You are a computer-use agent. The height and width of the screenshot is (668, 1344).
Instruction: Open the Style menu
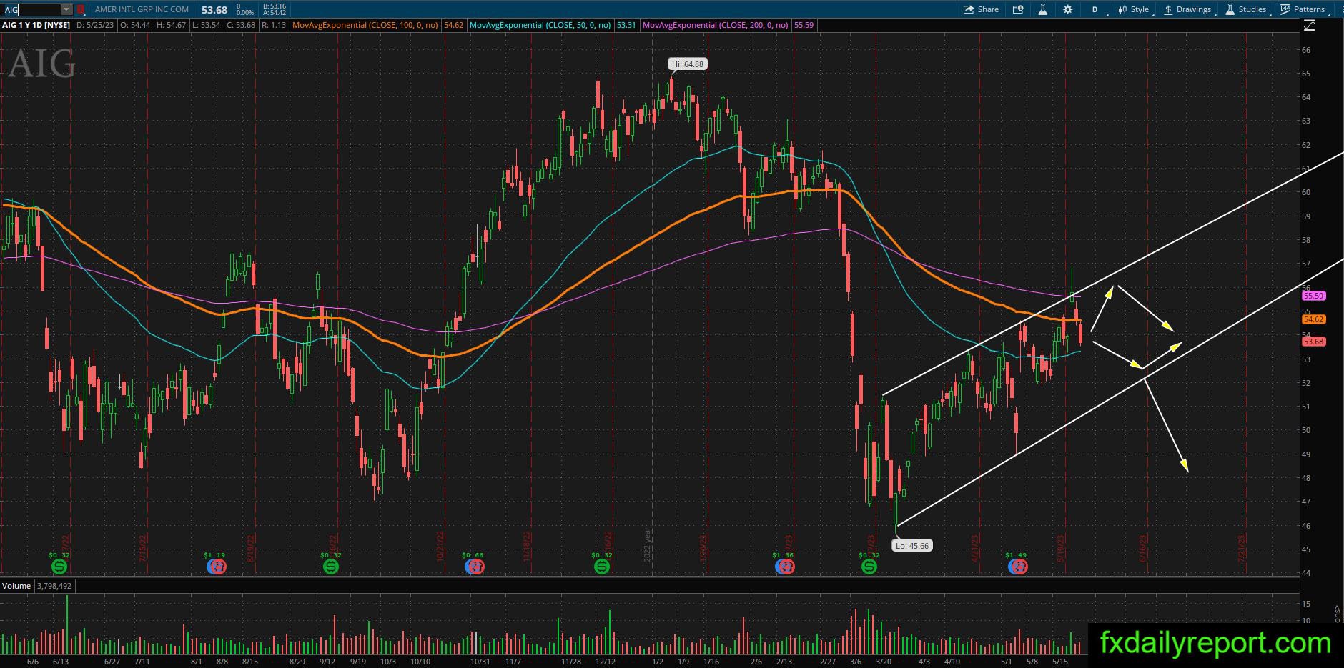click(x=1134, y=9)
